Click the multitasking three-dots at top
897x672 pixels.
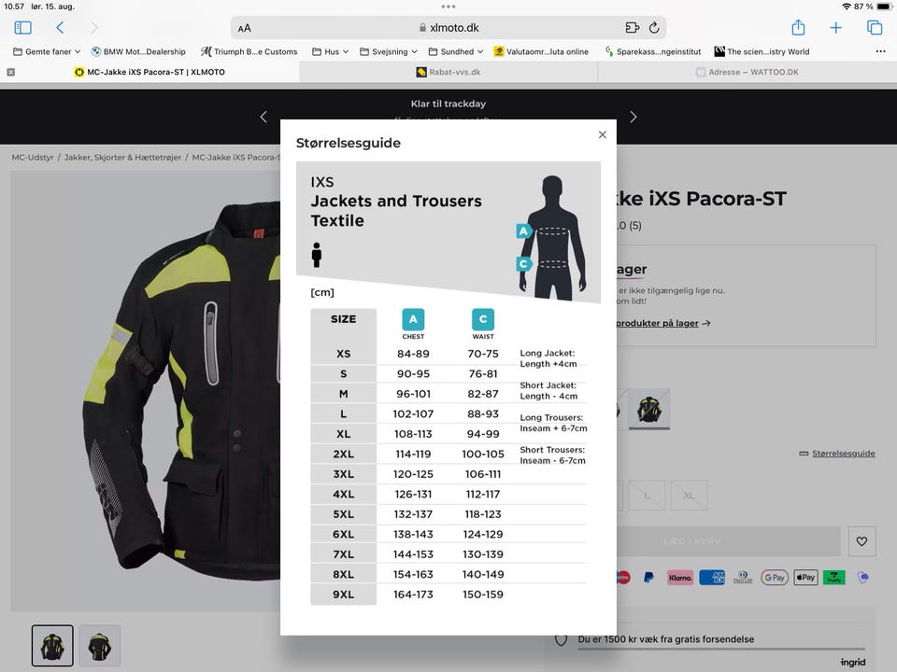pyautogui.click(x=448, y=7)
